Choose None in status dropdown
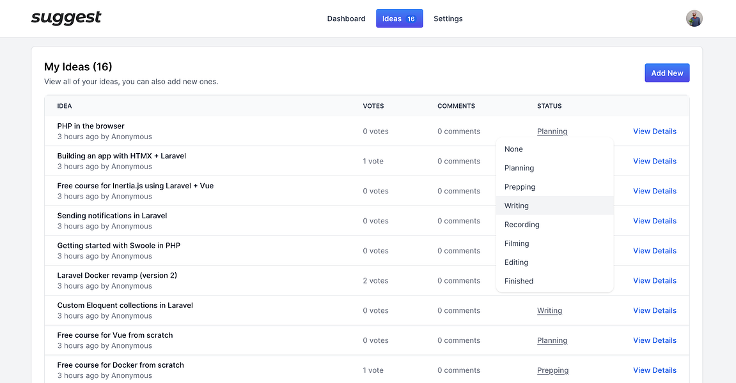 point(513,149)
